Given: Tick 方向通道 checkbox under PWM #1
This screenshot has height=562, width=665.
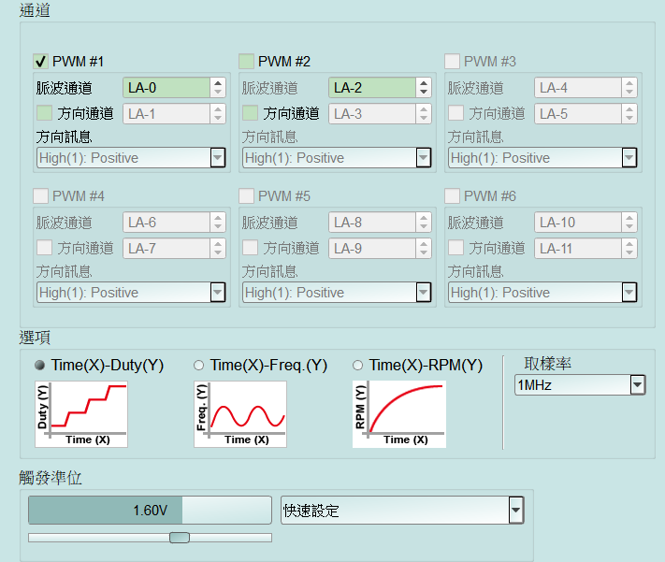Looking at the screenshot, I should point(45,113).
